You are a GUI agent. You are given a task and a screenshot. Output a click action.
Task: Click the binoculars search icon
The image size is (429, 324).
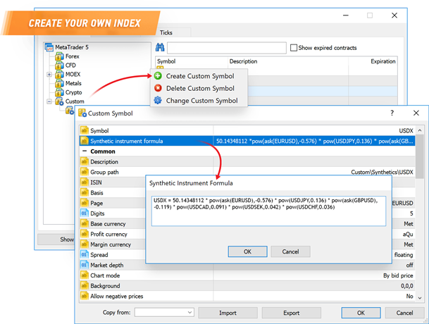coord(160,48)
